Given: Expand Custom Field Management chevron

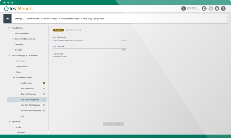Looking at the screenshot, I should [x=13, y=39].
